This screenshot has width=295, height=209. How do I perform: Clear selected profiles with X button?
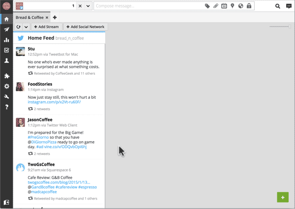[x=80, y=6]
